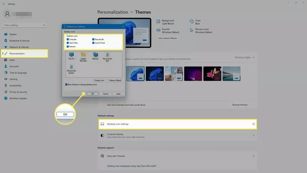The width and height of the screenshot is (307, 173).
Task: Go back with the Settings back arrow
Action: pyautogui.click(x=4, y=4)
